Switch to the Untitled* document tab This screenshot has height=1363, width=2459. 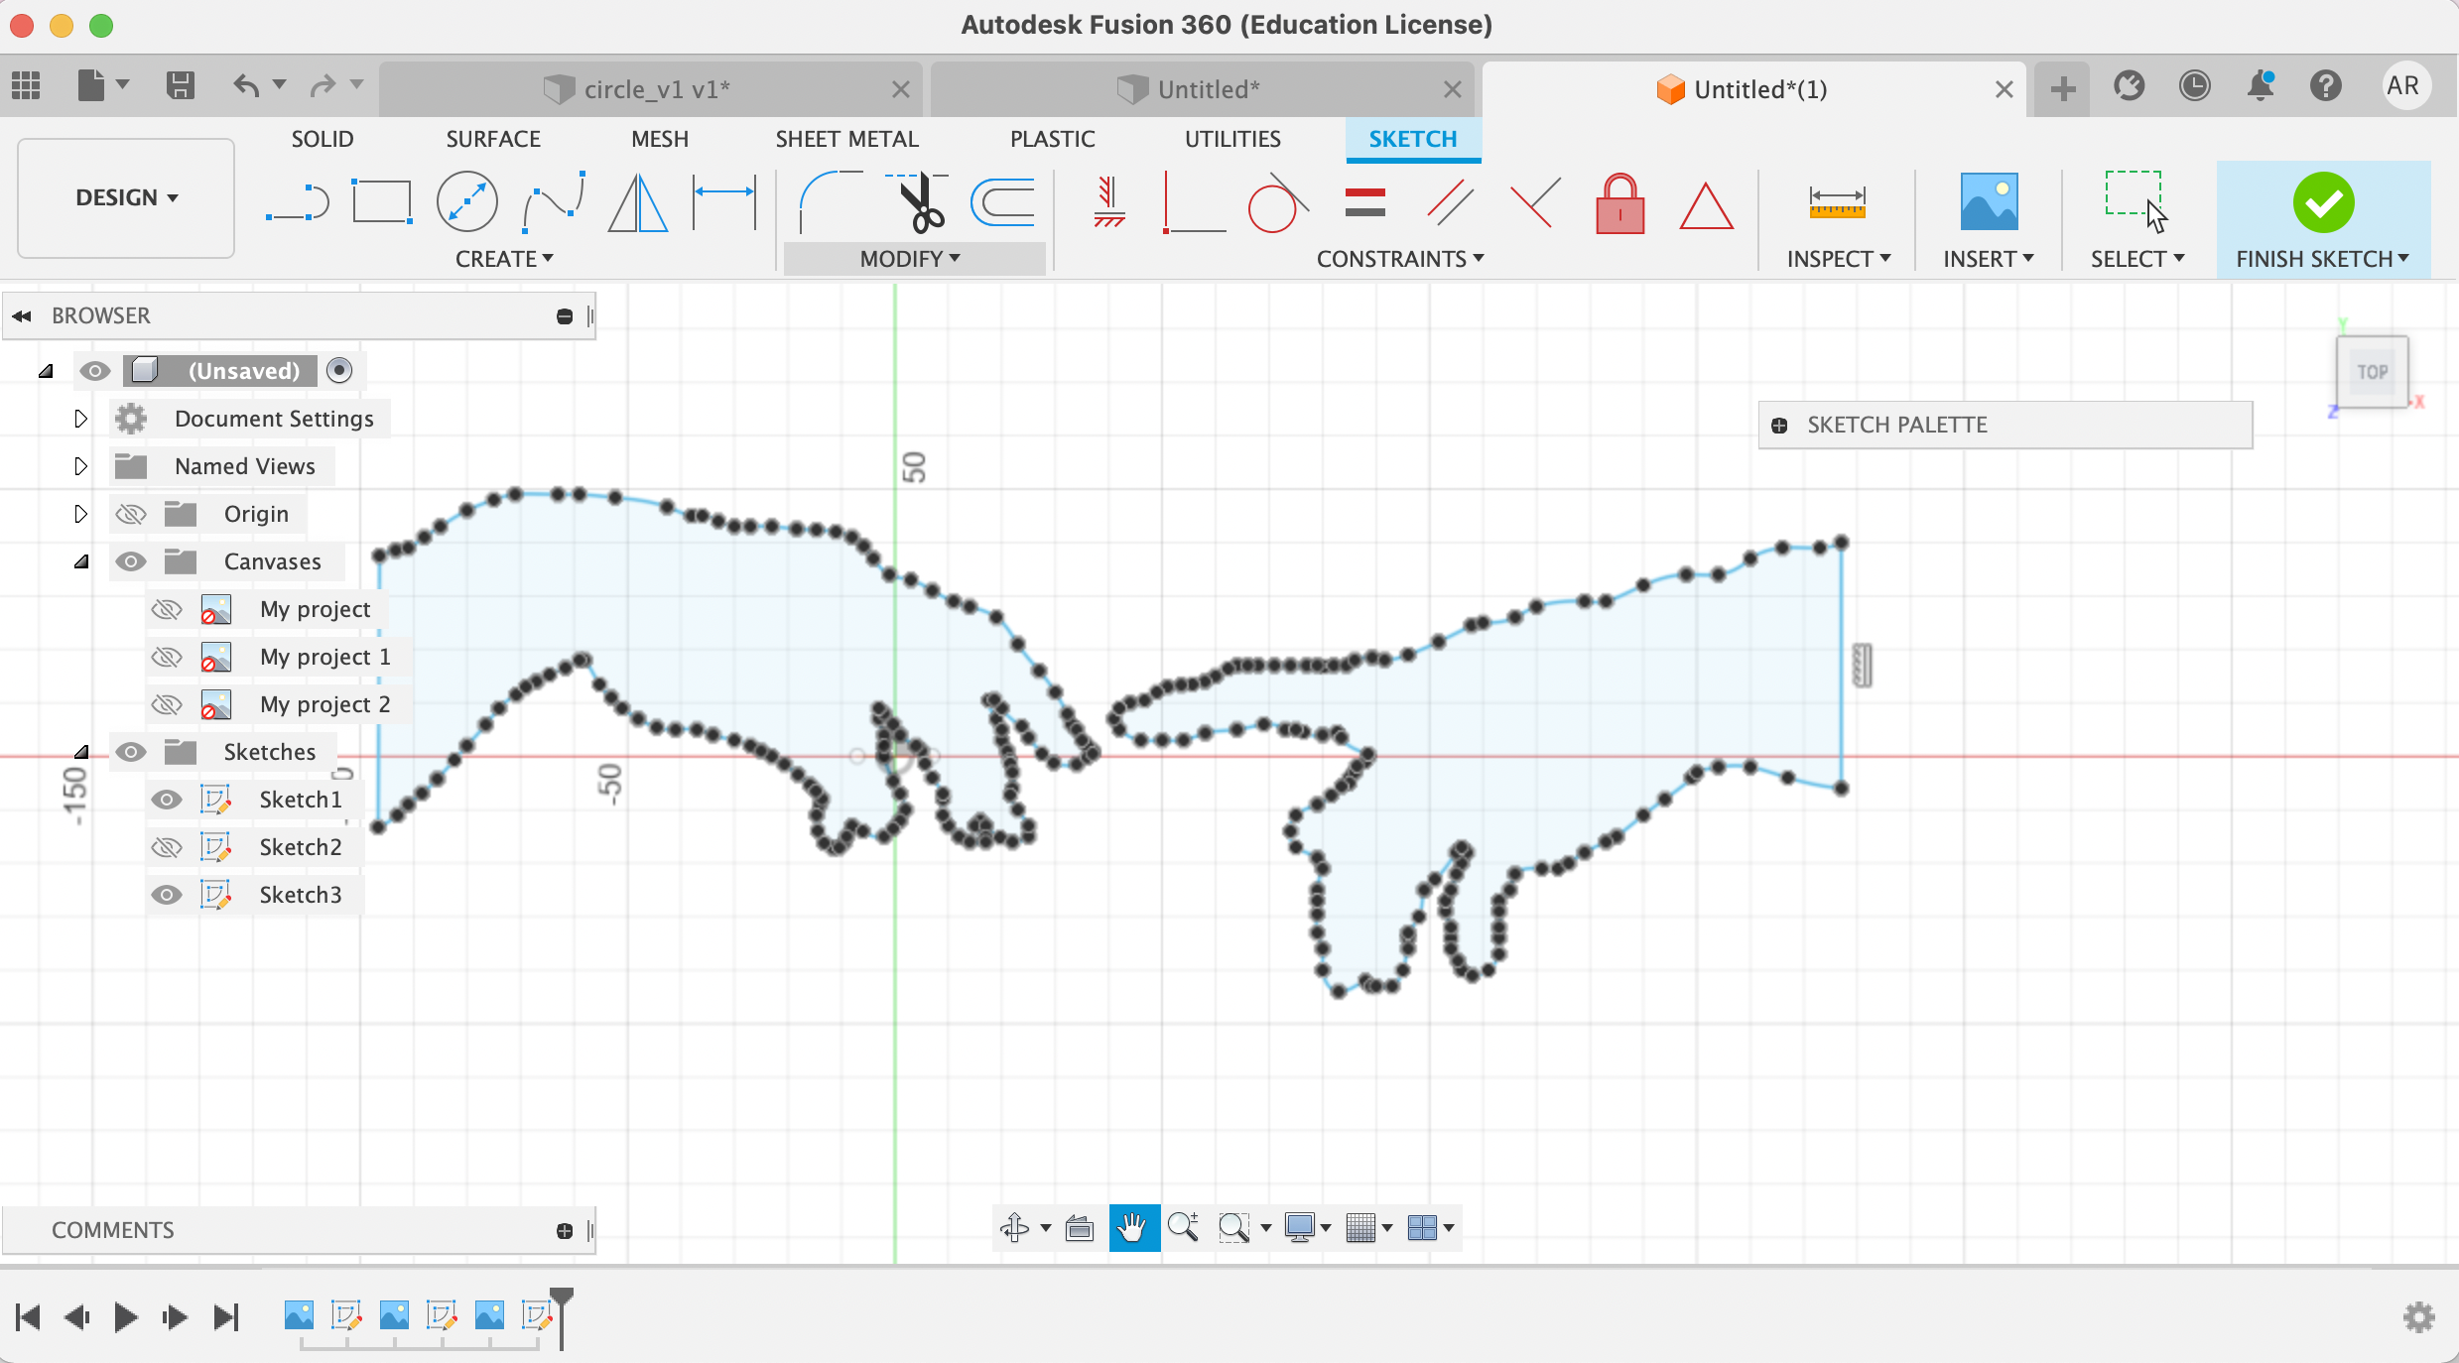[1202, 89]
